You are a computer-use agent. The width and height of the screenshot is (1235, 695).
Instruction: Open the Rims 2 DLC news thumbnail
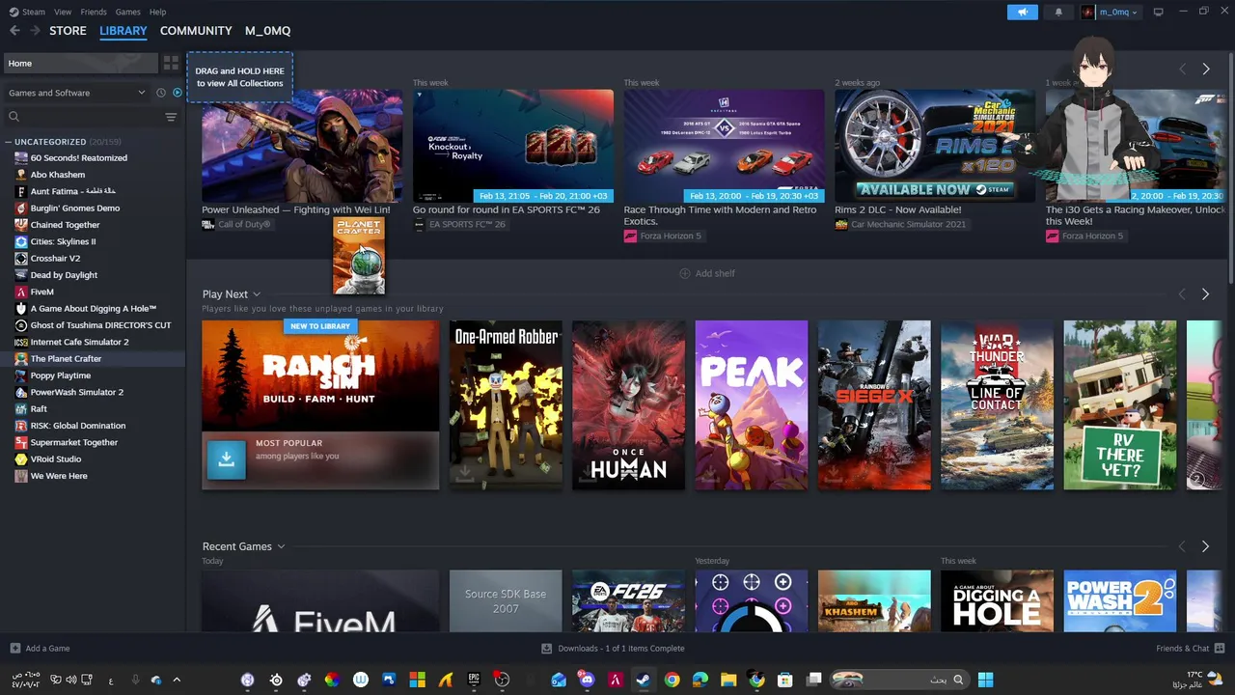click(x=935, y=146)
